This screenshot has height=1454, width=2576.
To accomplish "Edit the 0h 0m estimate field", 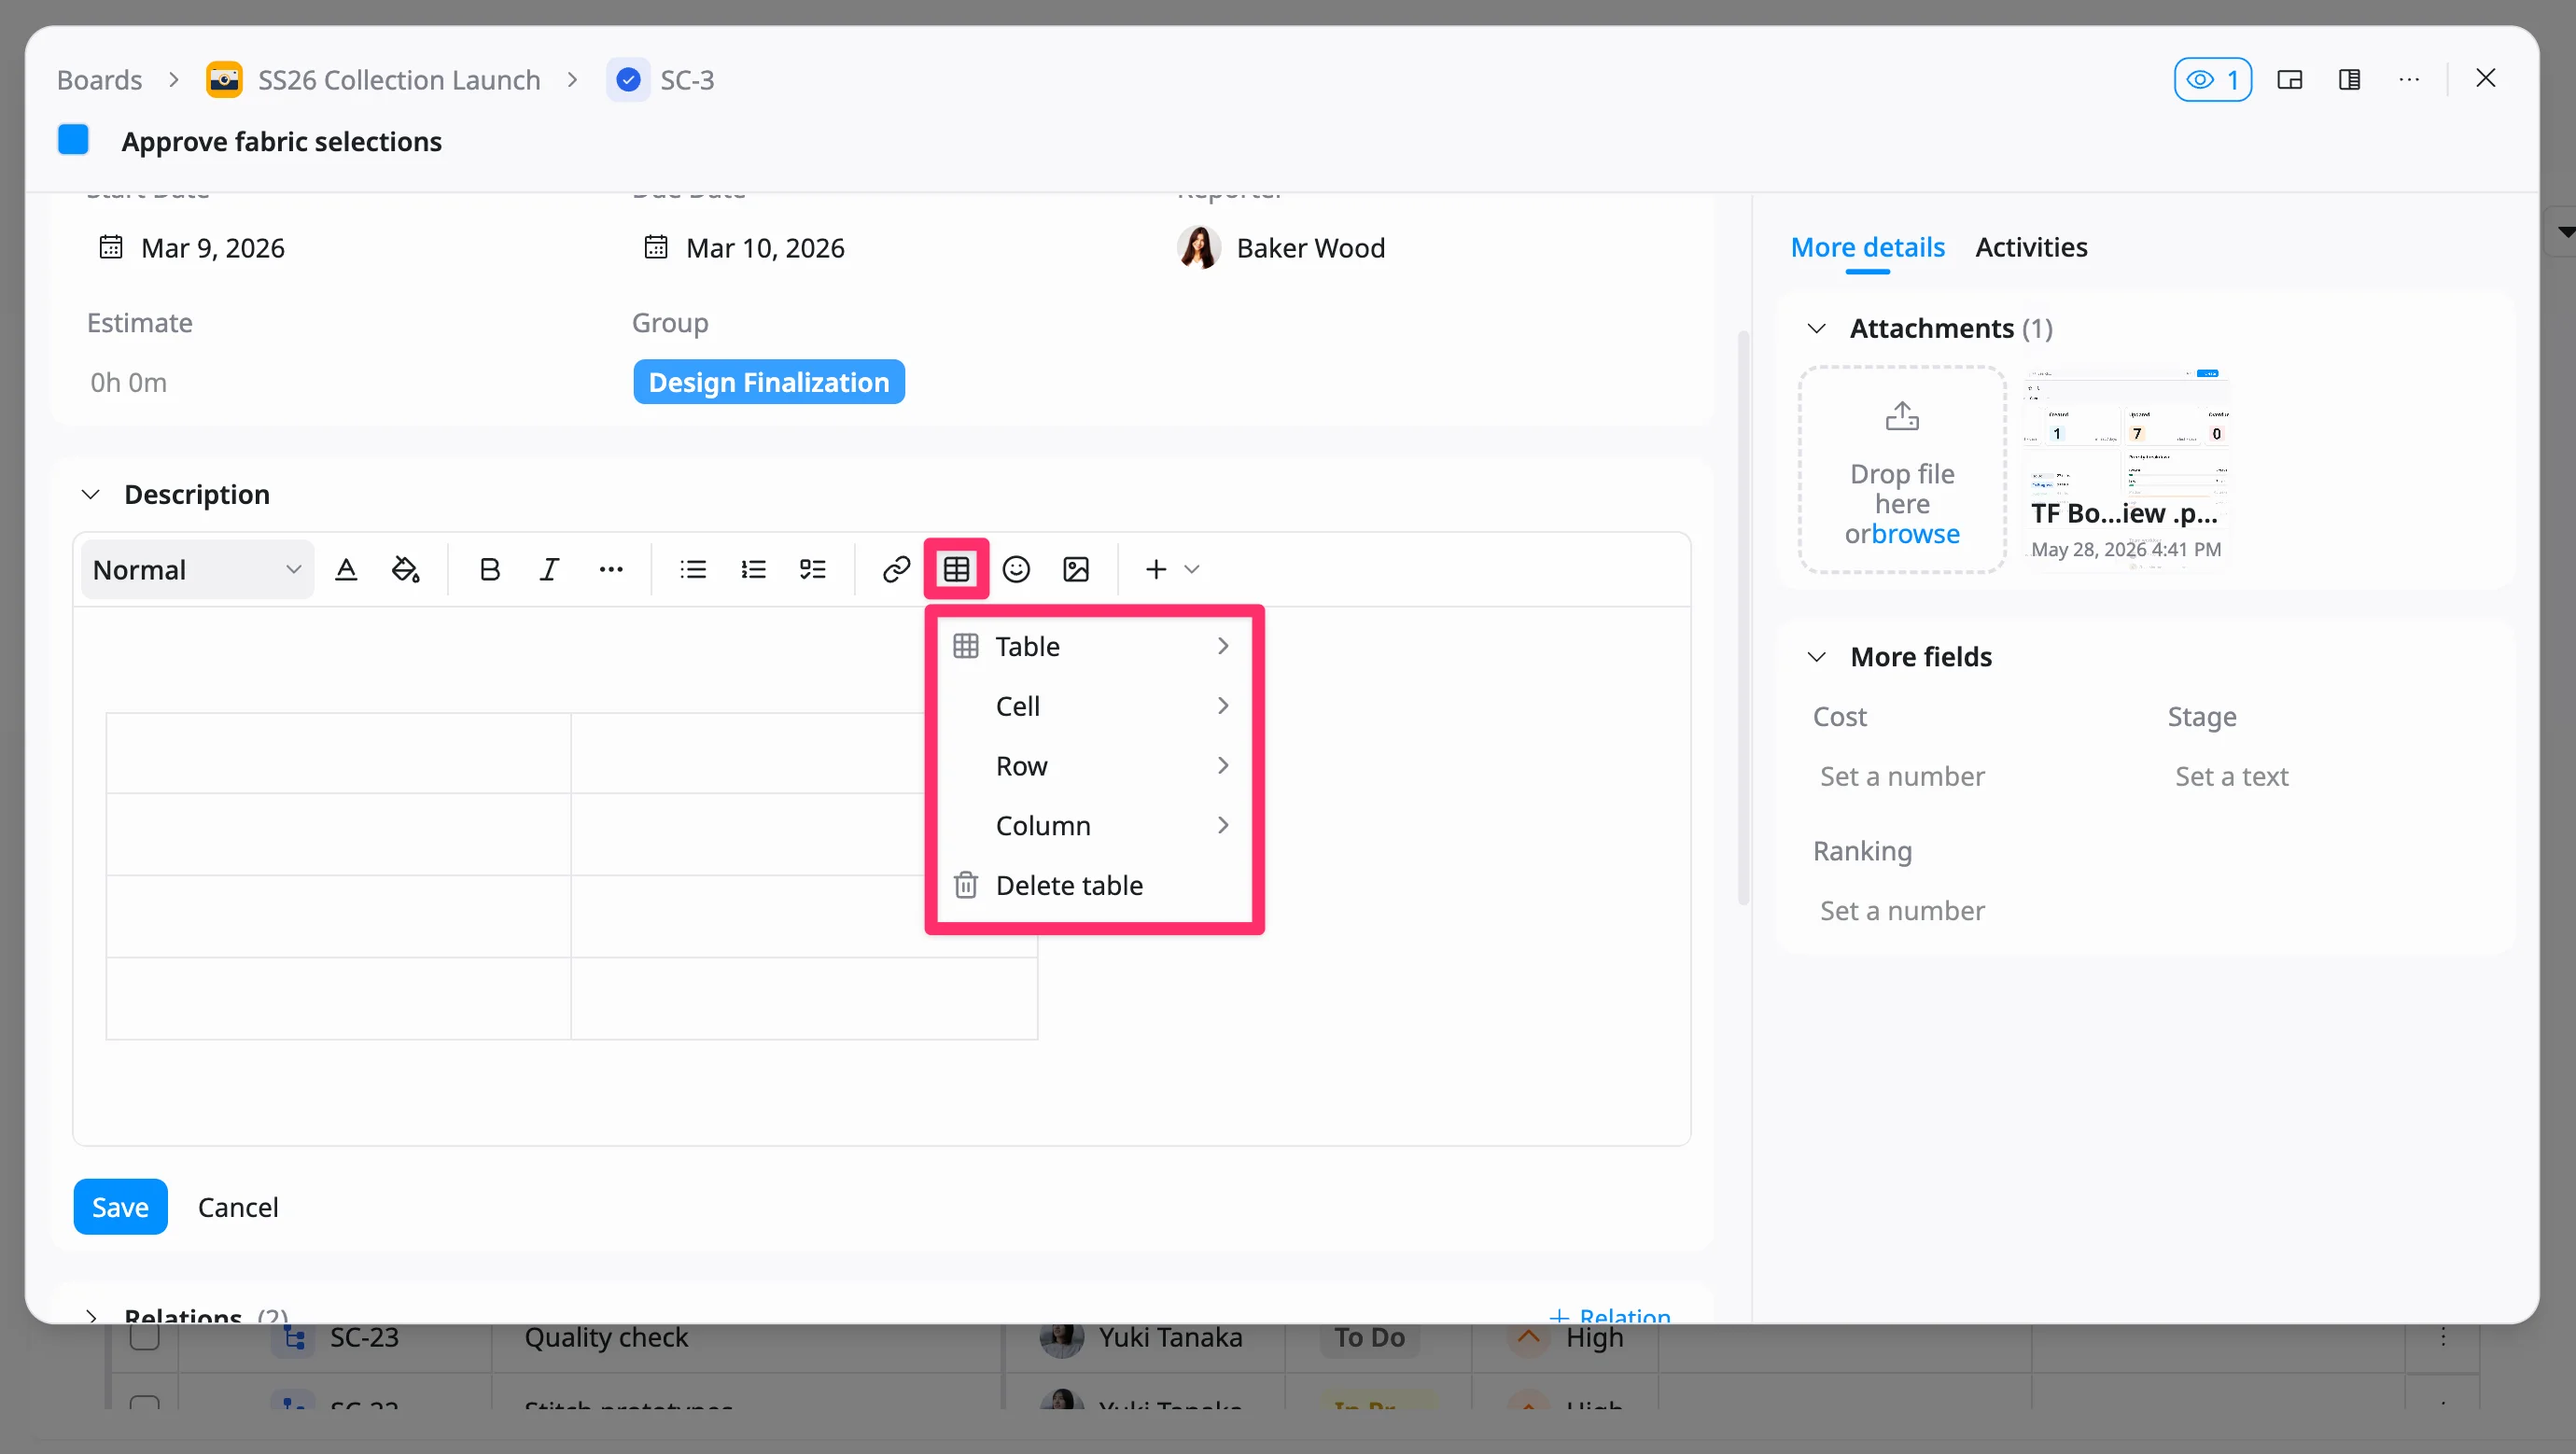I will coord(129,382).
